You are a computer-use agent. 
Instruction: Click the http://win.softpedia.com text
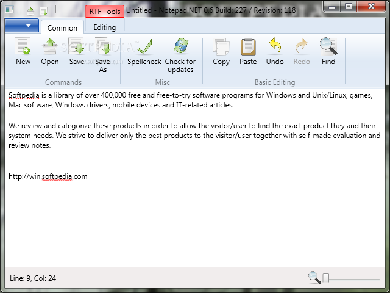[48, 176]
